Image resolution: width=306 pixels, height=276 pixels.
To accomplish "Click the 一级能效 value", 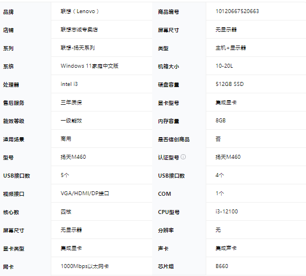I will [x=71, y=121].
